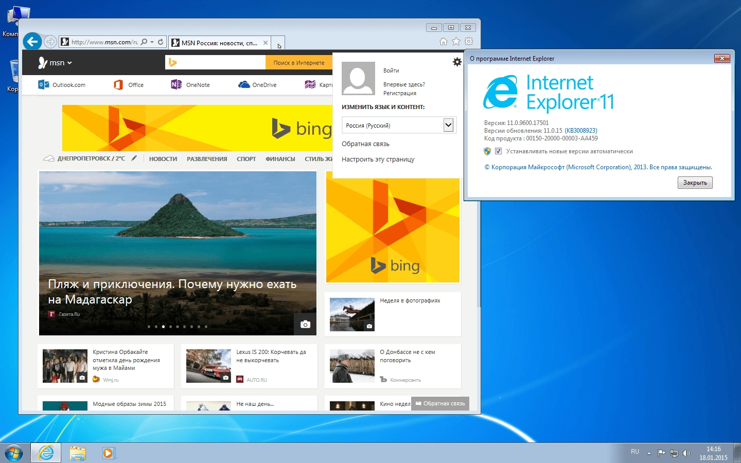Refresh the page using address bar icon
Image resolution: width=741 pixels, height=463 pixels.
pos(161,42)
